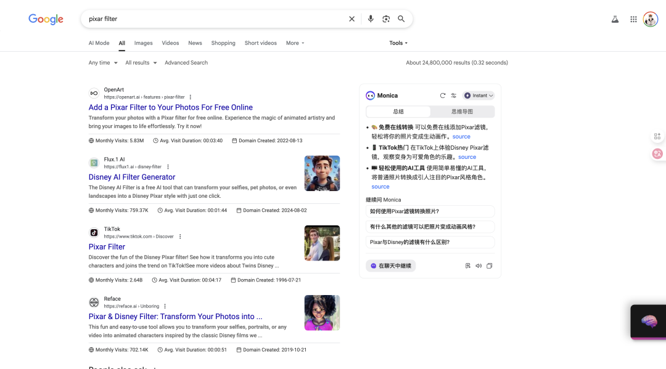Select Monica 总结 summary tab
Screen dimensions: 666x369
click(398, 112)
